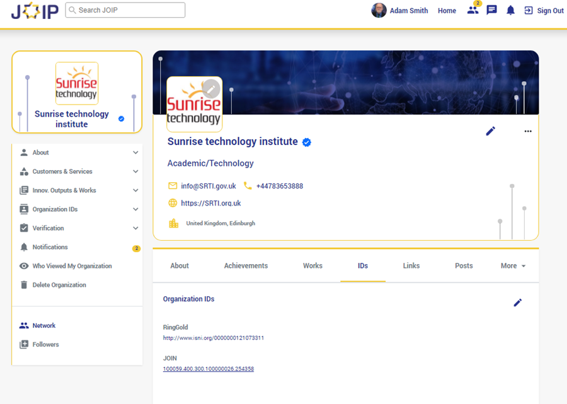Switch to the Achievements tab

pos(246,266)
